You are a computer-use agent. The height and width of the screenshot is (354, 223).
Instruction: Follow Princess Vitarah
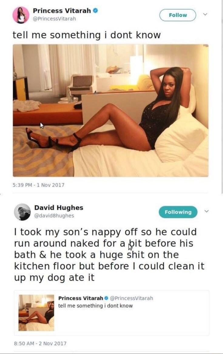click(178, 15)
